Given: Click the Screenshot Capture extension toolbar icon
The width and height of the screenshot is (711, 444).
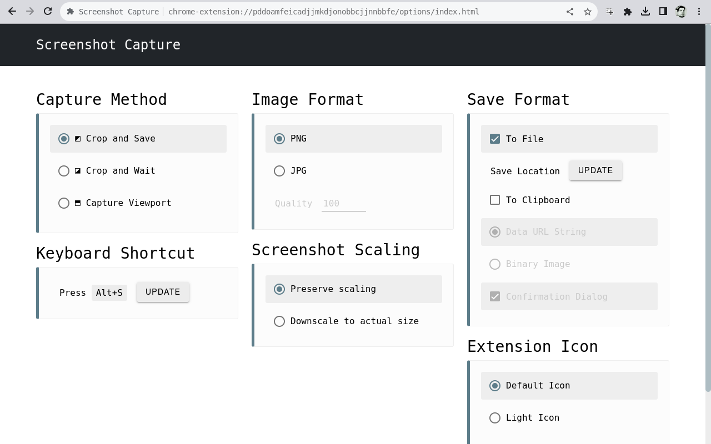Looking at the screenshot, I should pos(610,12).
